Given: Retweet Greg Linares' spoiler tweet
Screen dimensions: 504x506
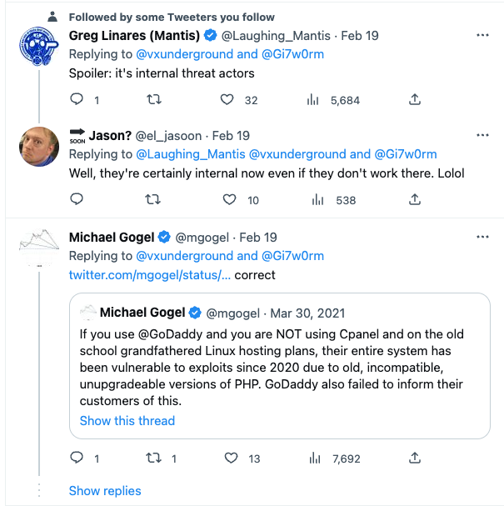Looking at the screenshot, I should [153, 100].
